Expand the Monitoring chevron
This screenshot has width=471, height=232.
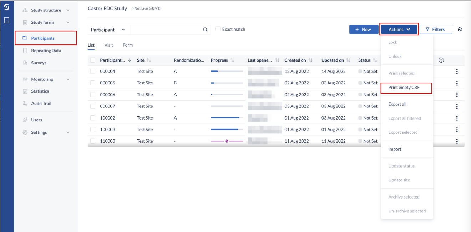[68, 79]
